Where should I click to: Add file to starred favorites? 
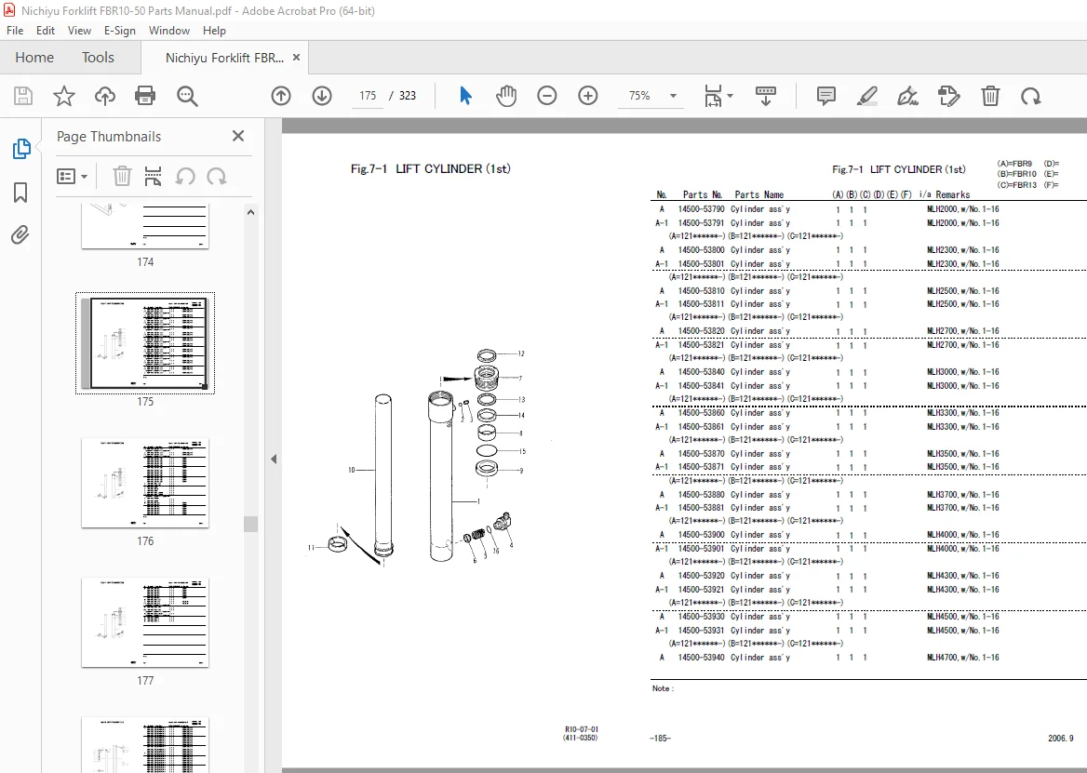click(x=64, y=96)
